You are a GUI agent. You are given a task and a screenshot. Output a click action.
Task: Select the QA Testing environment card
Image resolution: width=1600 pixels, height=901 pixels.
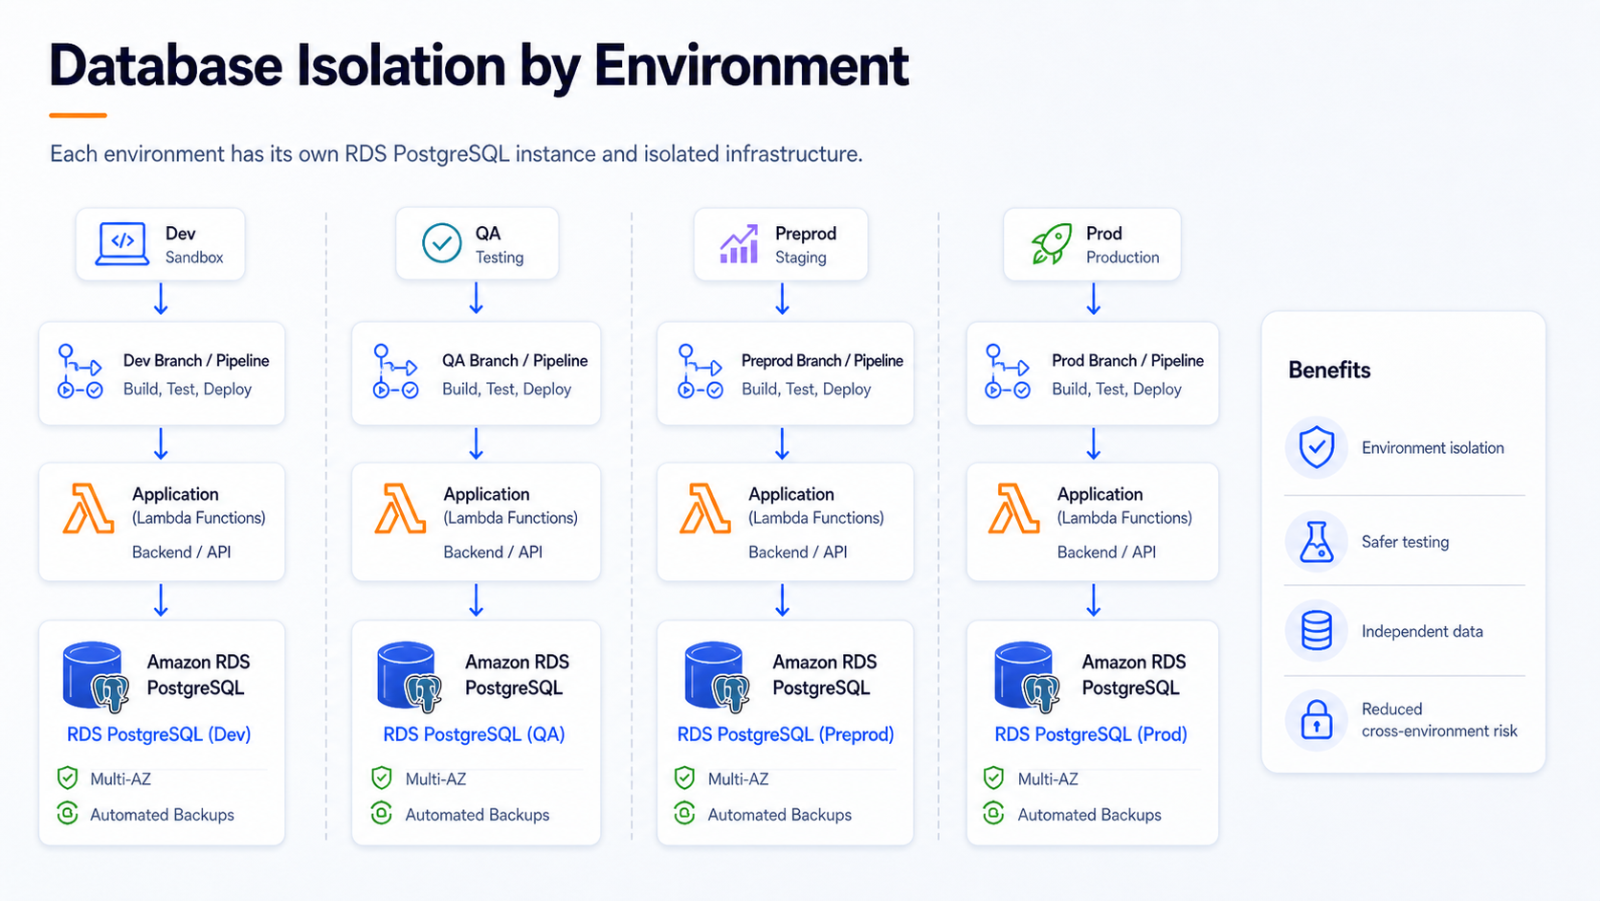click(478, 244)
